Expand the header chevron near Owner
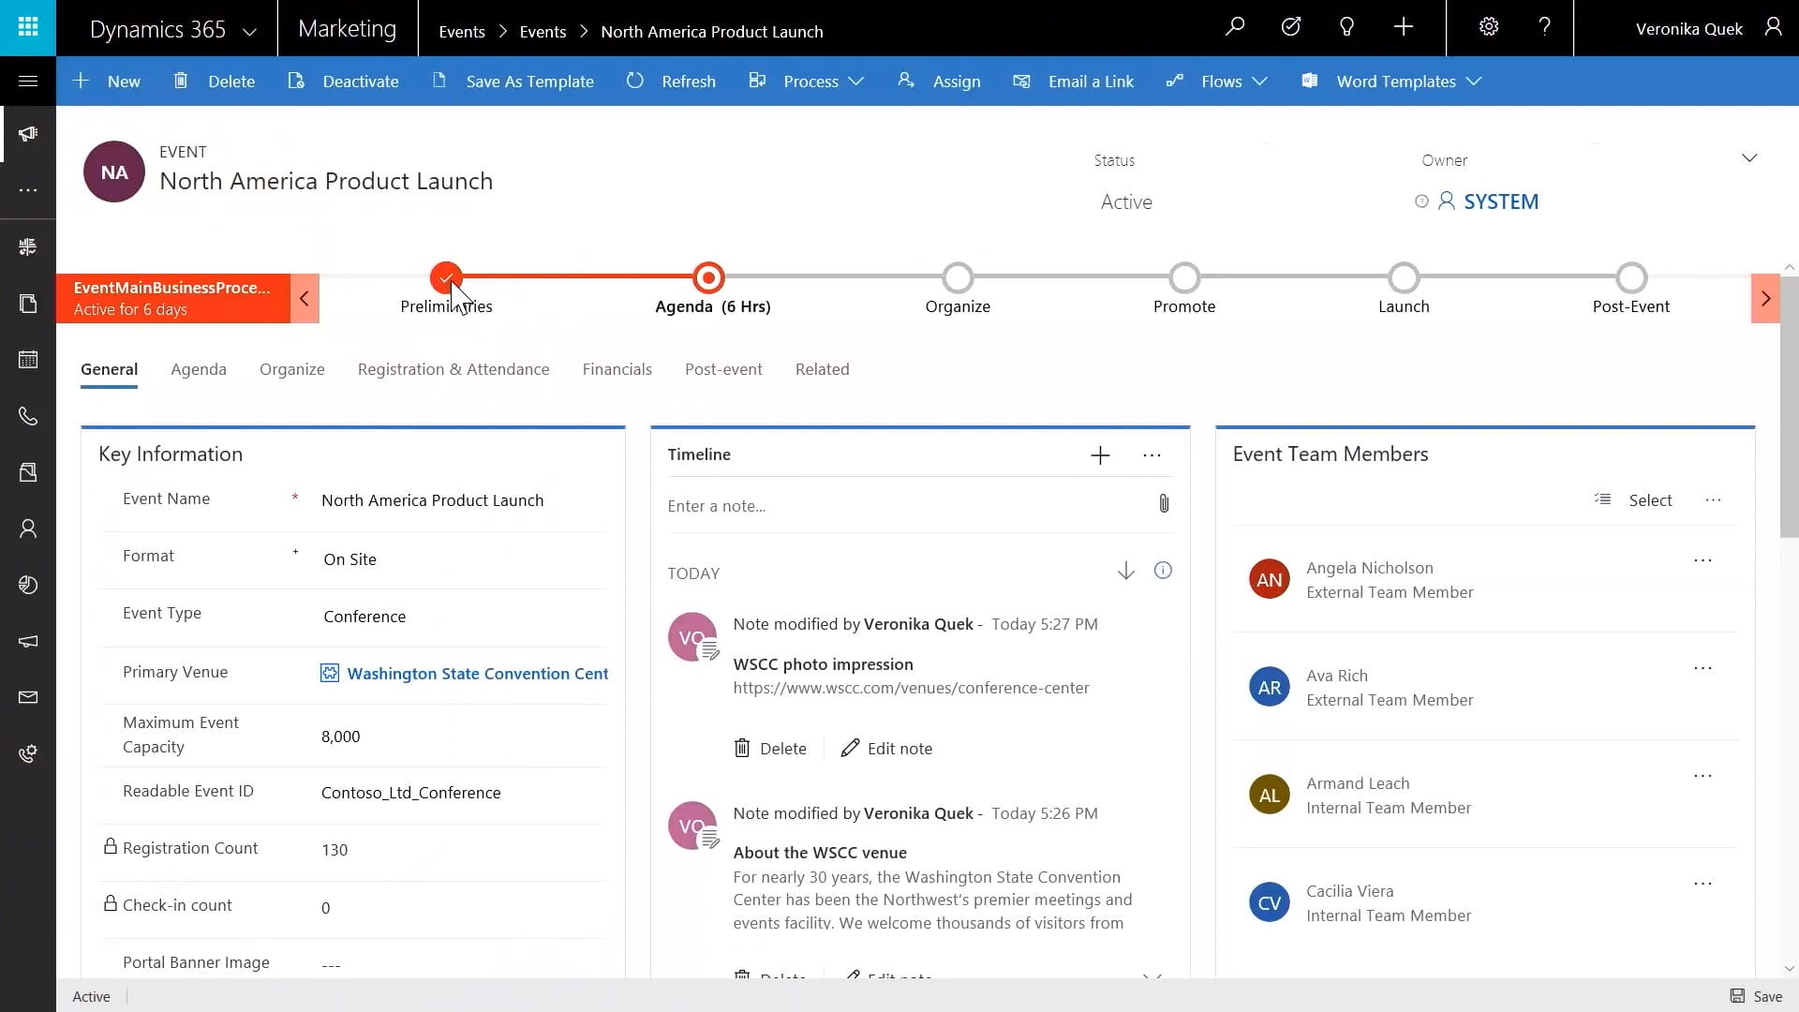Screen dimensions: 1799x1012 tap(1748, 158)
